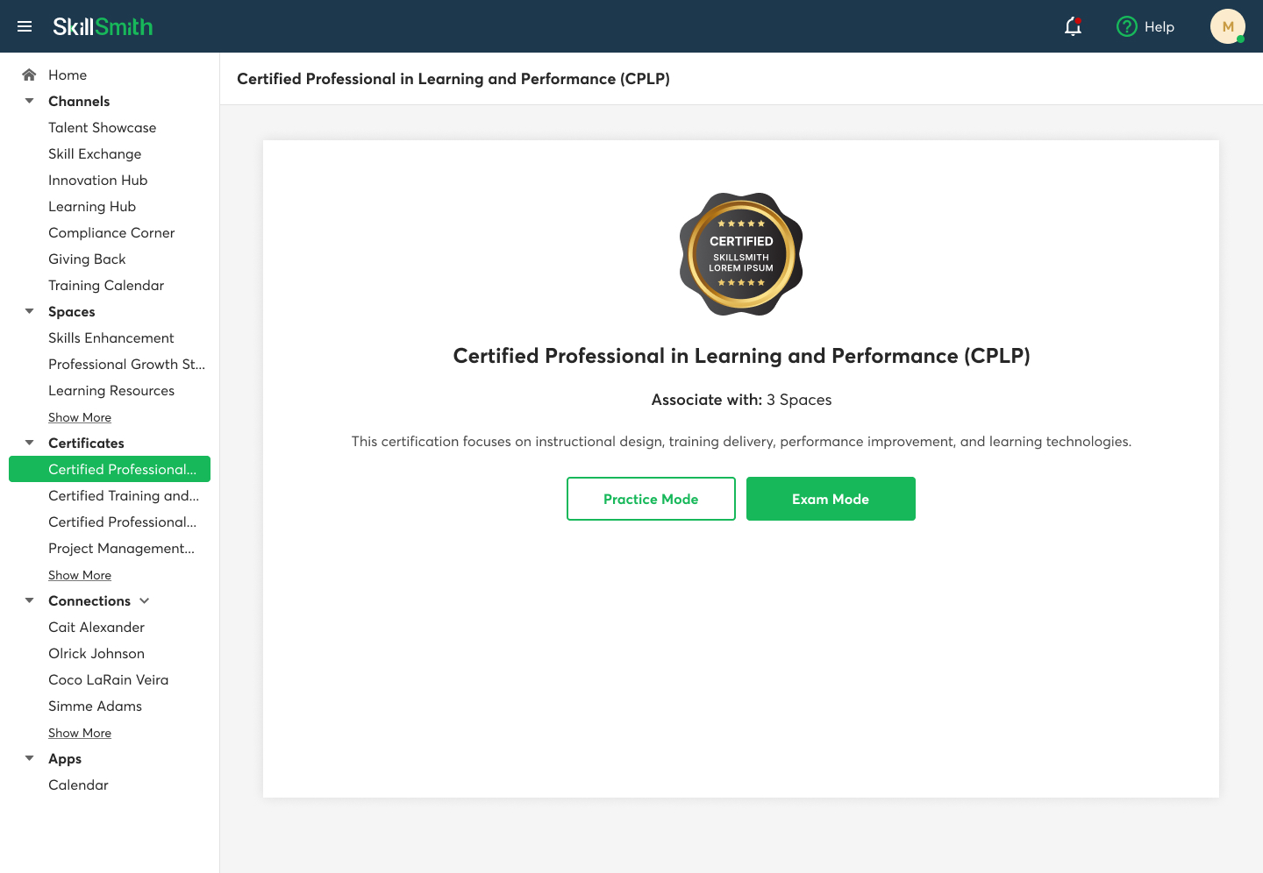Open Training Calendar channel
Image resolution: width=1263 pixels, height=873 pixels.
coord(106,285)
